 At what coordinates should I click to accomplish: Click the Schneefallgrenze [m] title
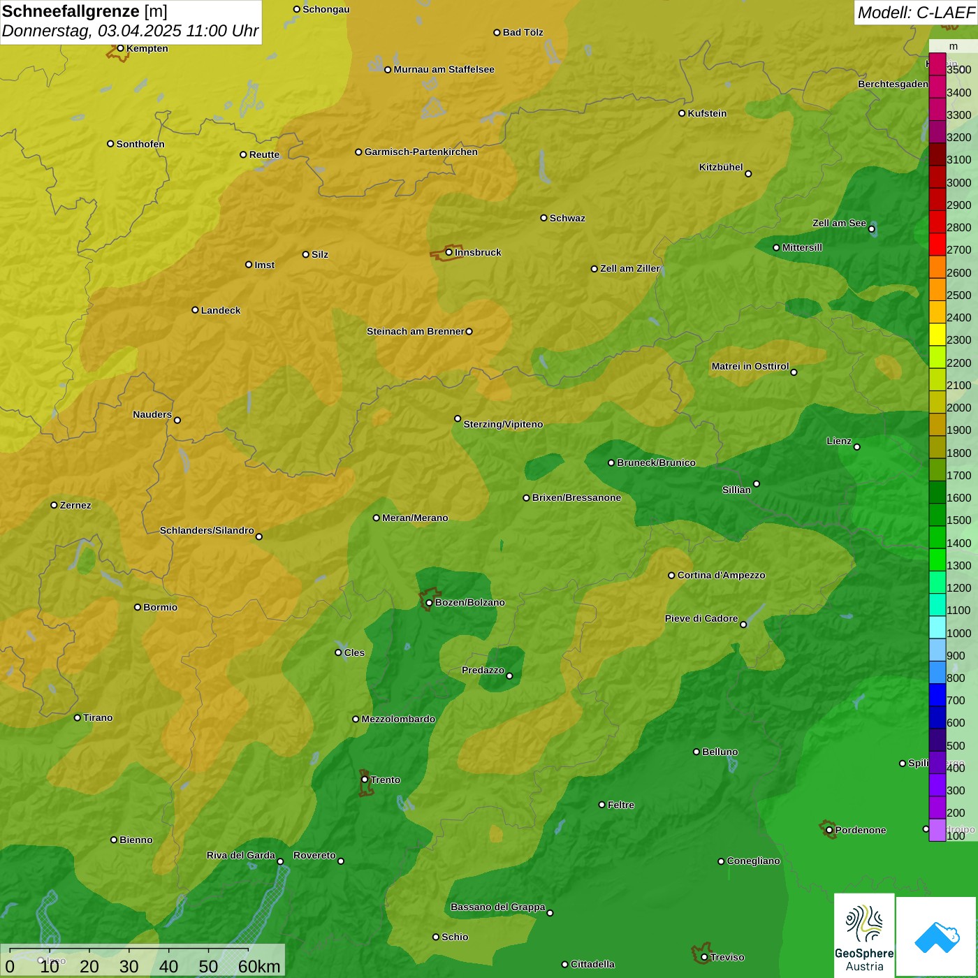click(85, 11)
